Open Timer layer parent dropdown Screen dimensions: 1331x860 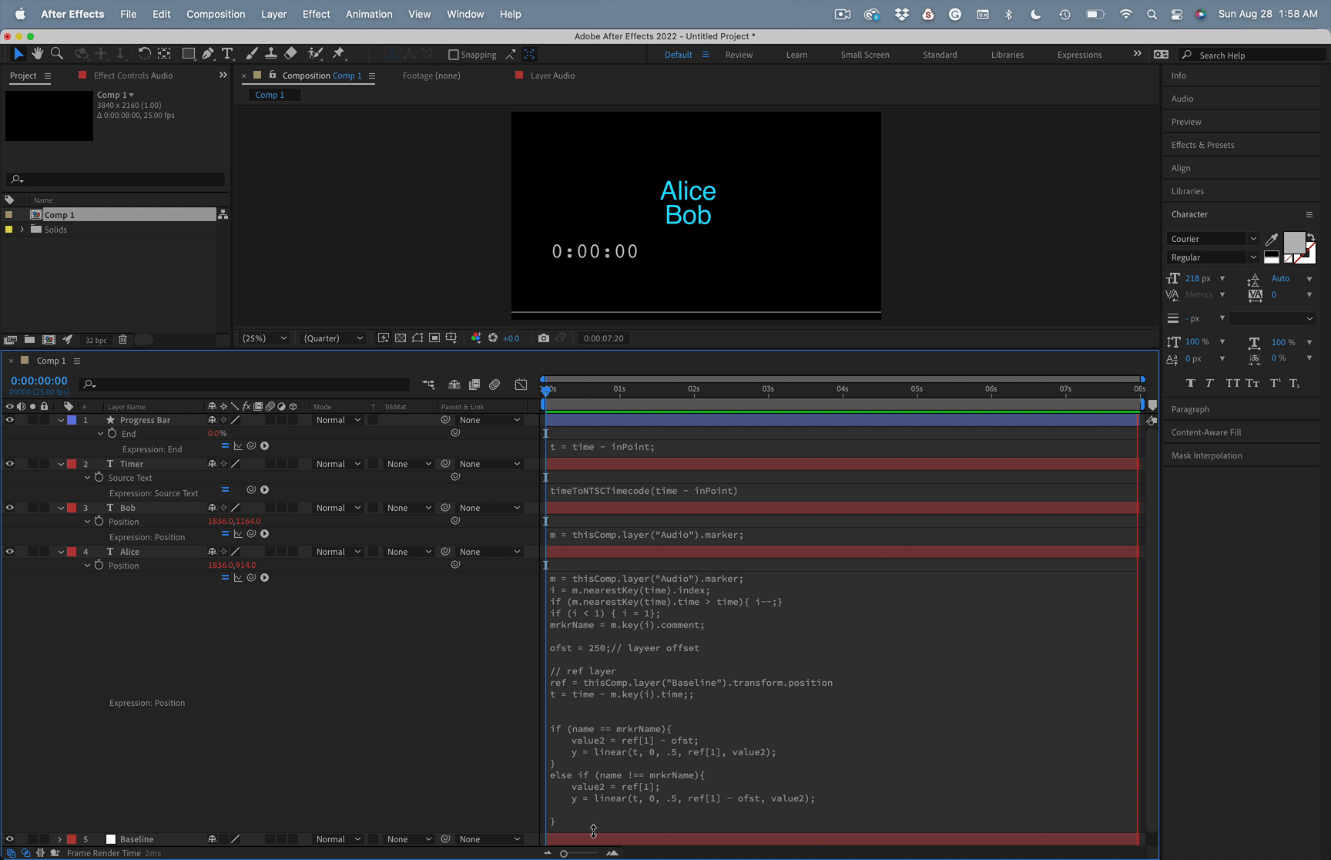point(490,464)
